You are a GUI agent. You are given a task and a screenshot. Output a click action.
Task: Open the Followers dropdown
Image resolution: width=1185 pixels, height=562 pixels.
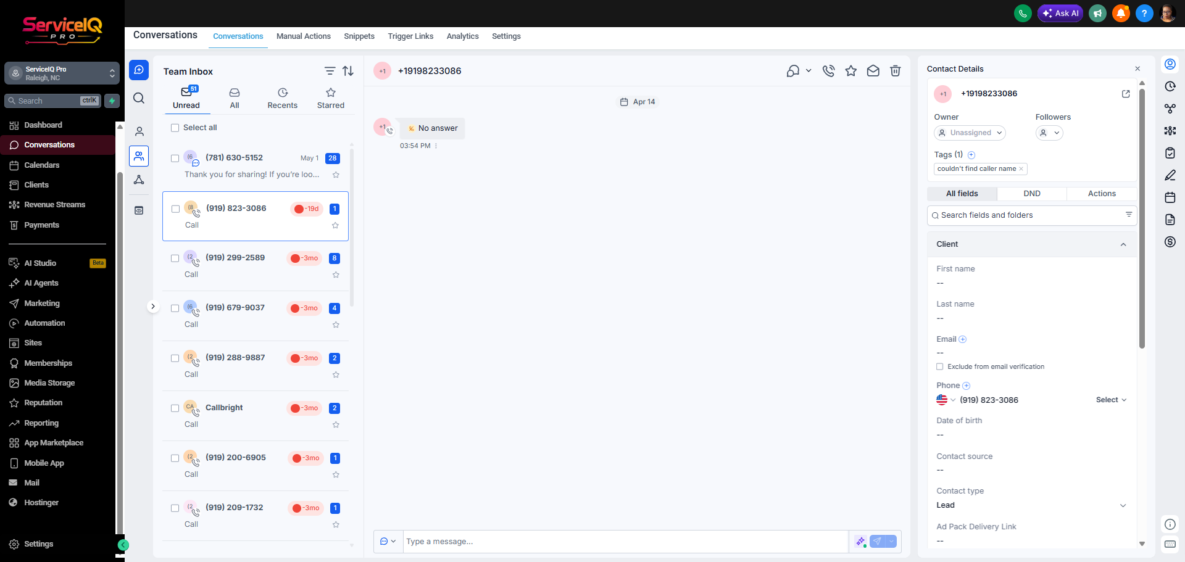click(1049, 133)
